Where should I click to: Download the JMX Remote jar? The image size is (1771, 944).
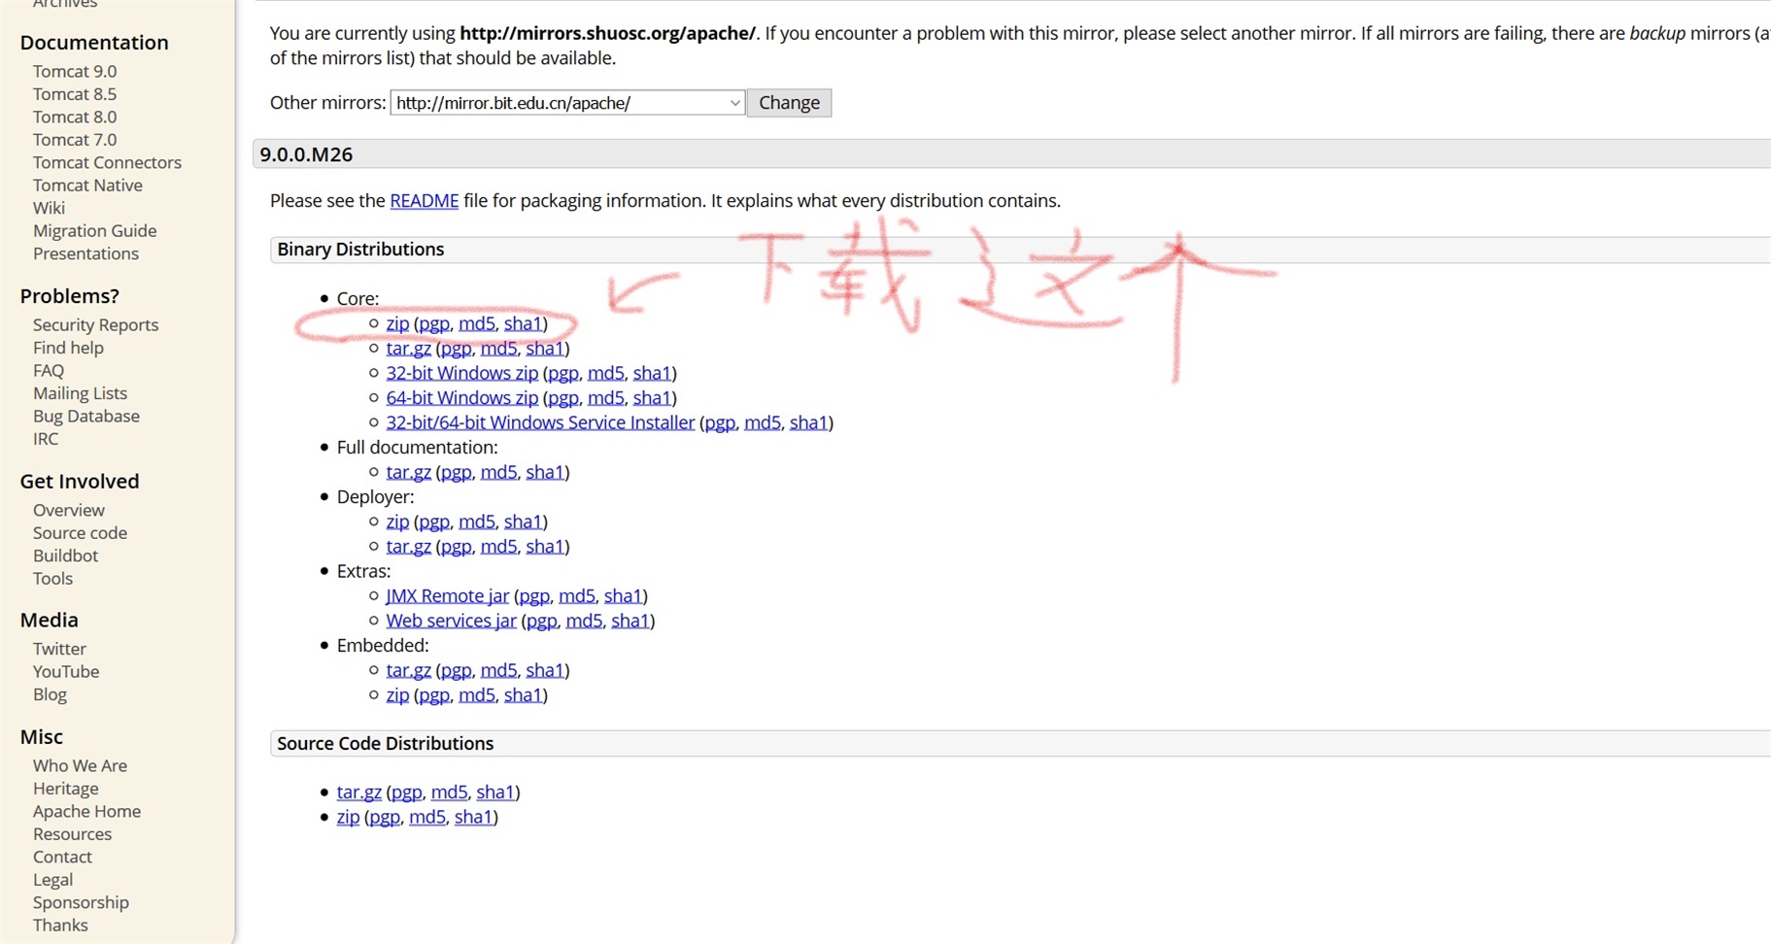pos(447,596)
